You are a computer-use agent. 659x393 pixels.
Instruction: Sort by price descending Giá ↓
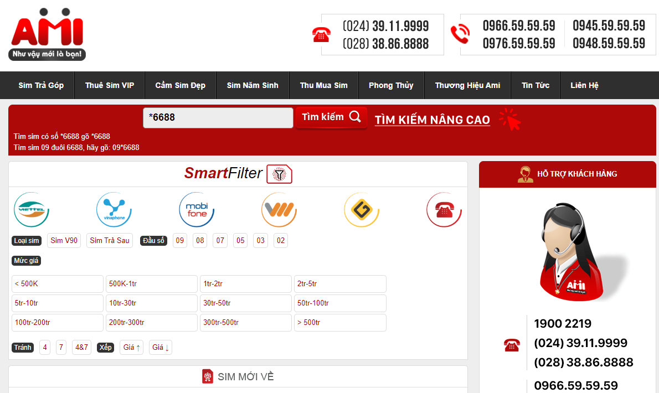[x=161, y=348]
